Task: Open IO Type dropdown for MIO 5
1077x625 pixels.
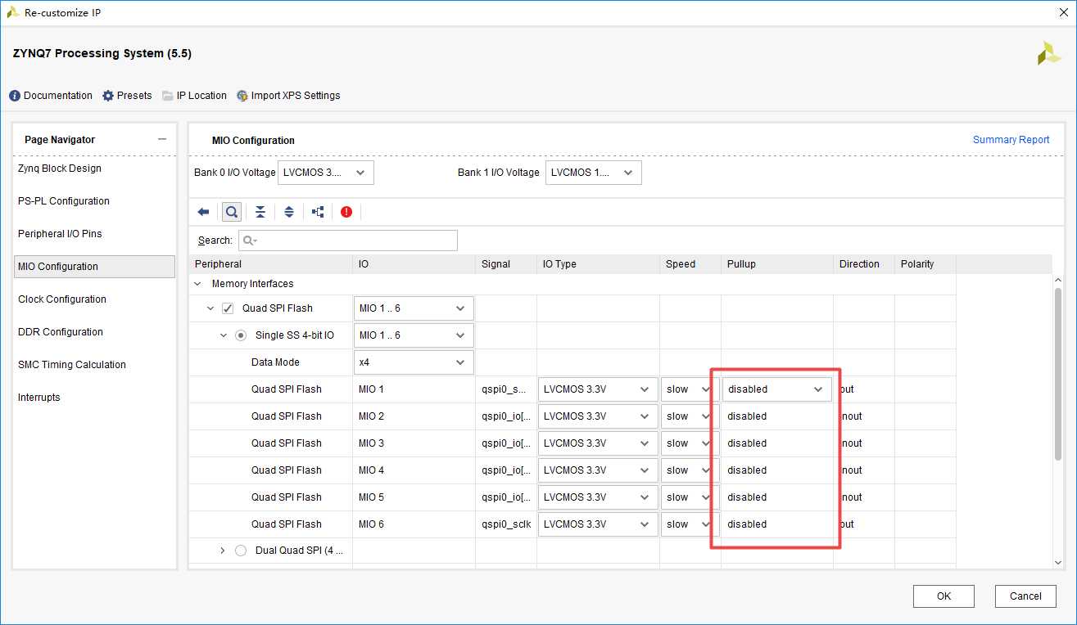Action: coord(598,497)
